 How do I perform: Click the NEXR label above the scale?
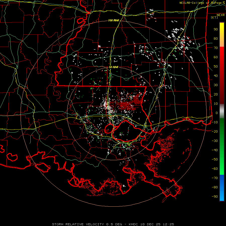pos(220,15)
